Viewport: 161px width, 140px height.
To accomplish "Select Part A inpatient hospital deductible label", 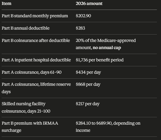I will [x=36, y=60].
